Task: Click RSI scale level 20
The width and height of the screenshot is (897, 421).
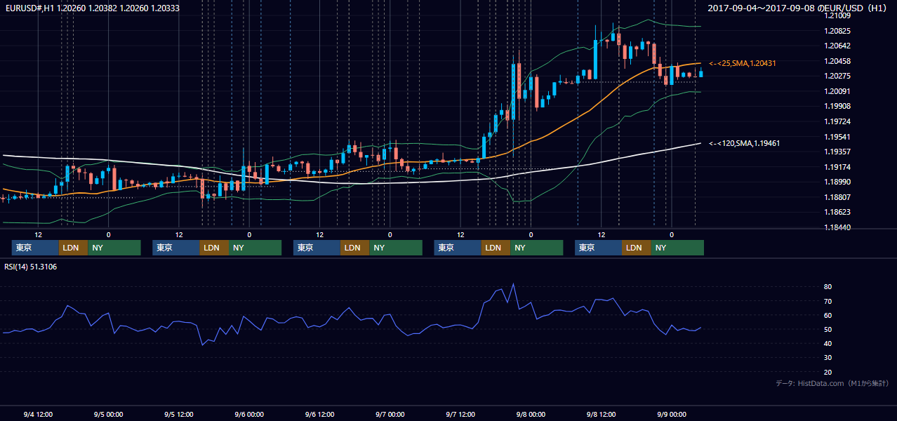Action: pos(828,372)
